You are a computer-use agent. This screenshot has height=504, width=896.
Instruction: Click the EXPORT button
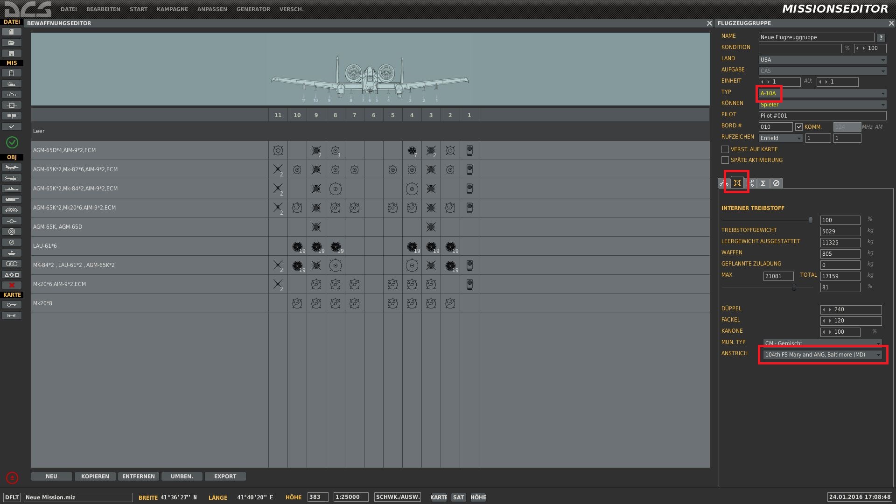click(225, 476)
